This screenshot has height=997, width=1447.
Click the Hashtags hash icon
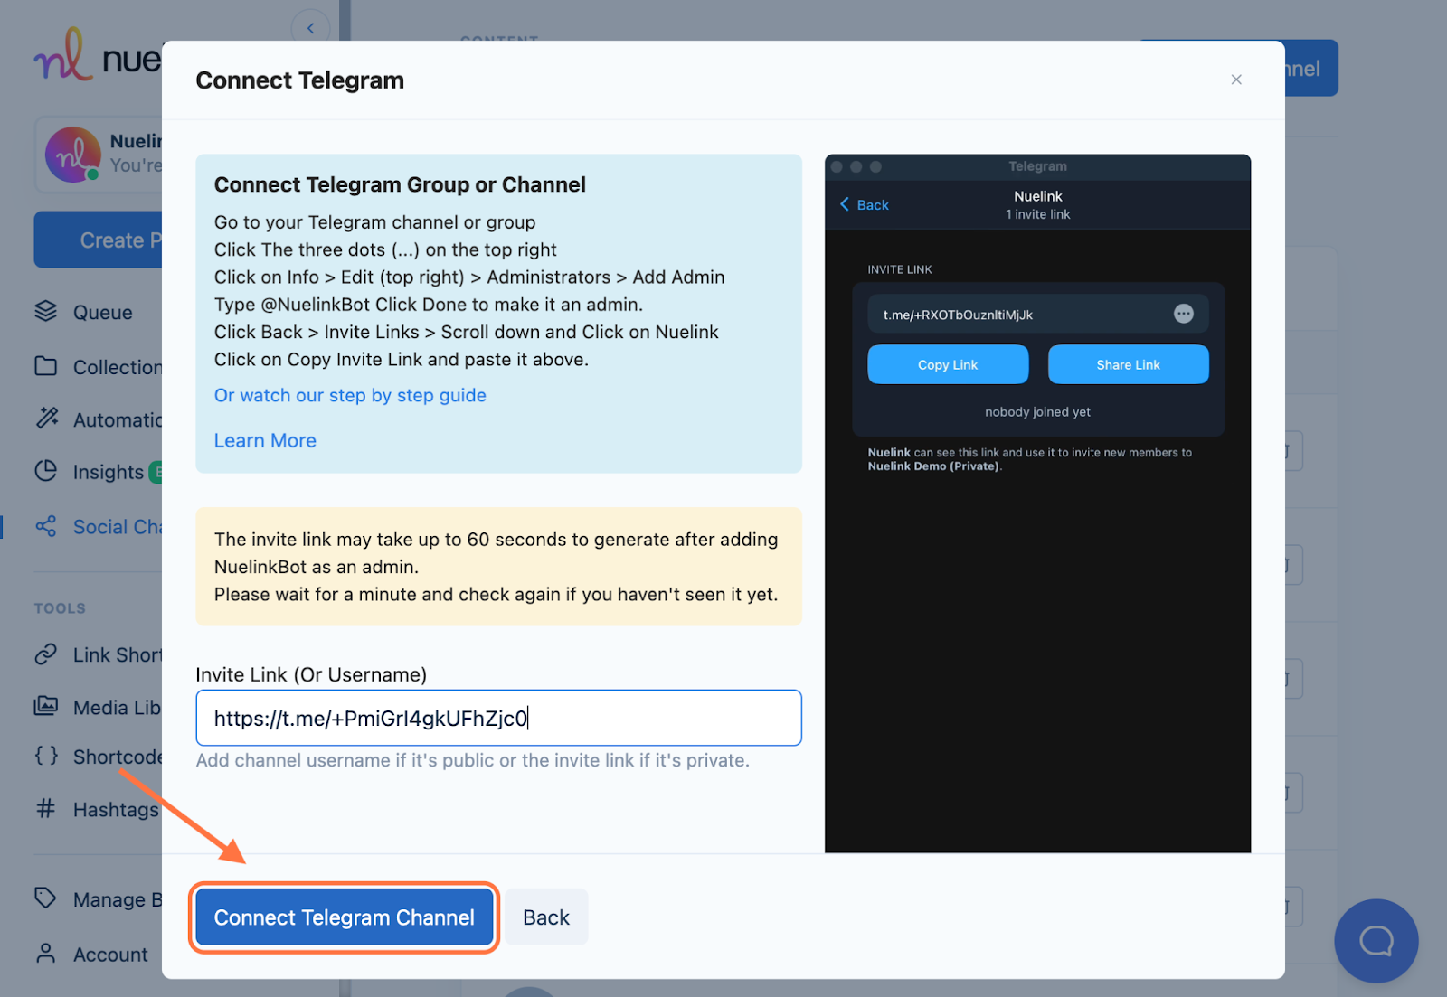(x=46, y=808)
